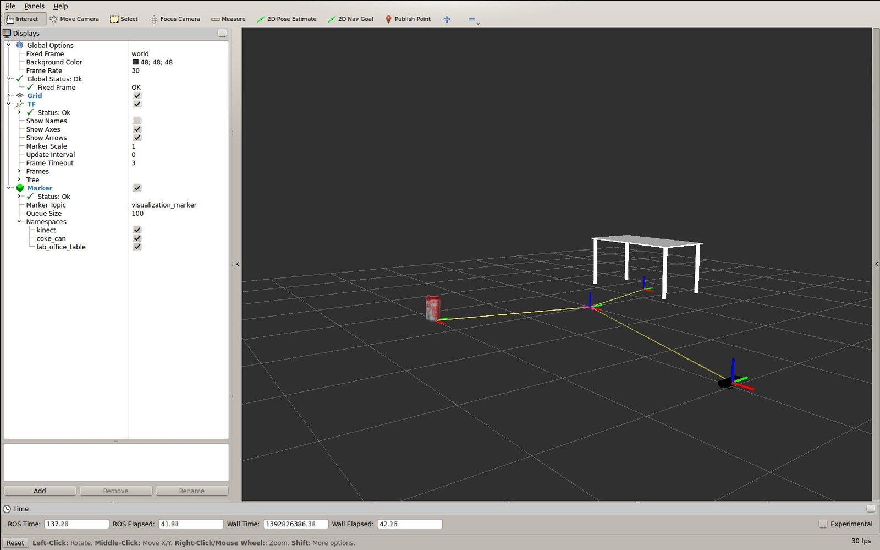880x550 pixels.
Task: Toggle the lab_office_table namespace checkbox
Action: click(x=137, y=247)
